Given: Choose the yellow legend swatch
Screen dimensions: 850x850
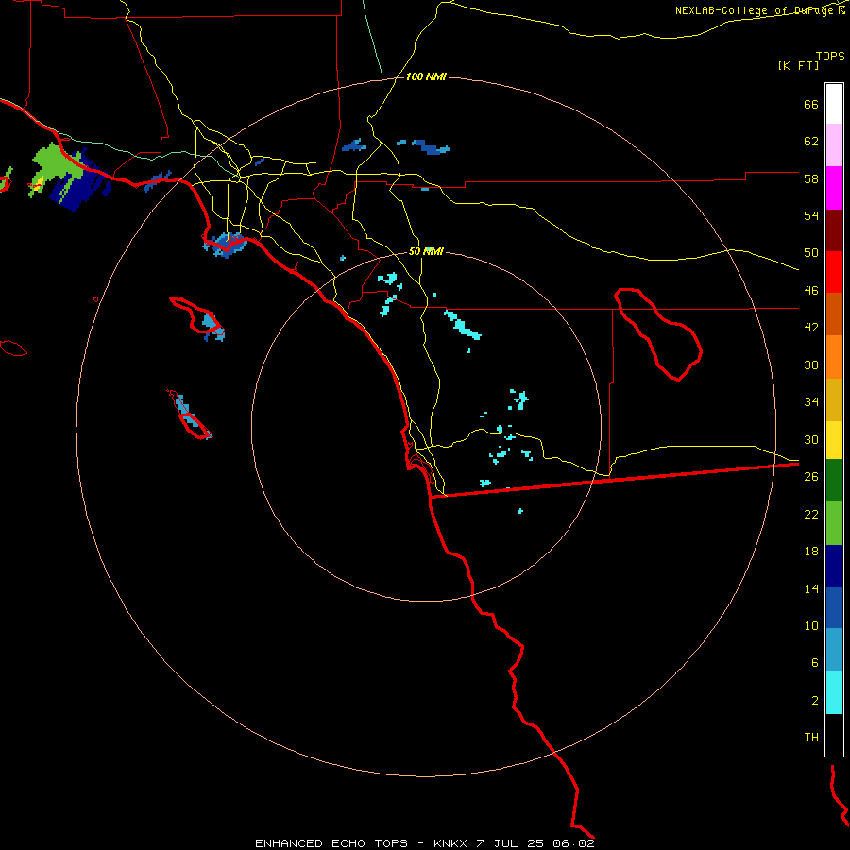Looking at the screenshot, I should point(834,440).
